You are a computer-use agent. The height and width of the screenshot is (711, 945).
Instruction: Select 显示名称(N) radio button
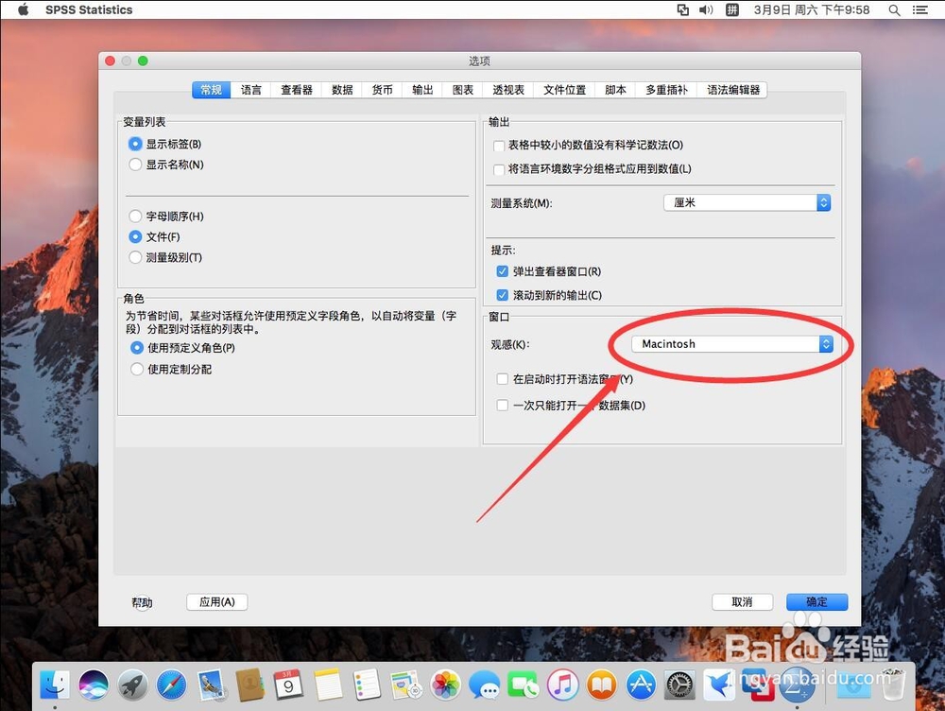[135, 164]
